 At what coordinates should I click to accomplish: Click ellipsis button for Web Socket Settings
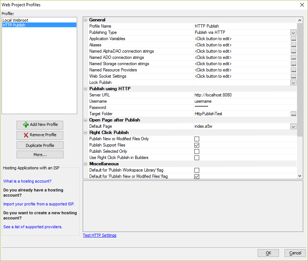tap(293, 77)
